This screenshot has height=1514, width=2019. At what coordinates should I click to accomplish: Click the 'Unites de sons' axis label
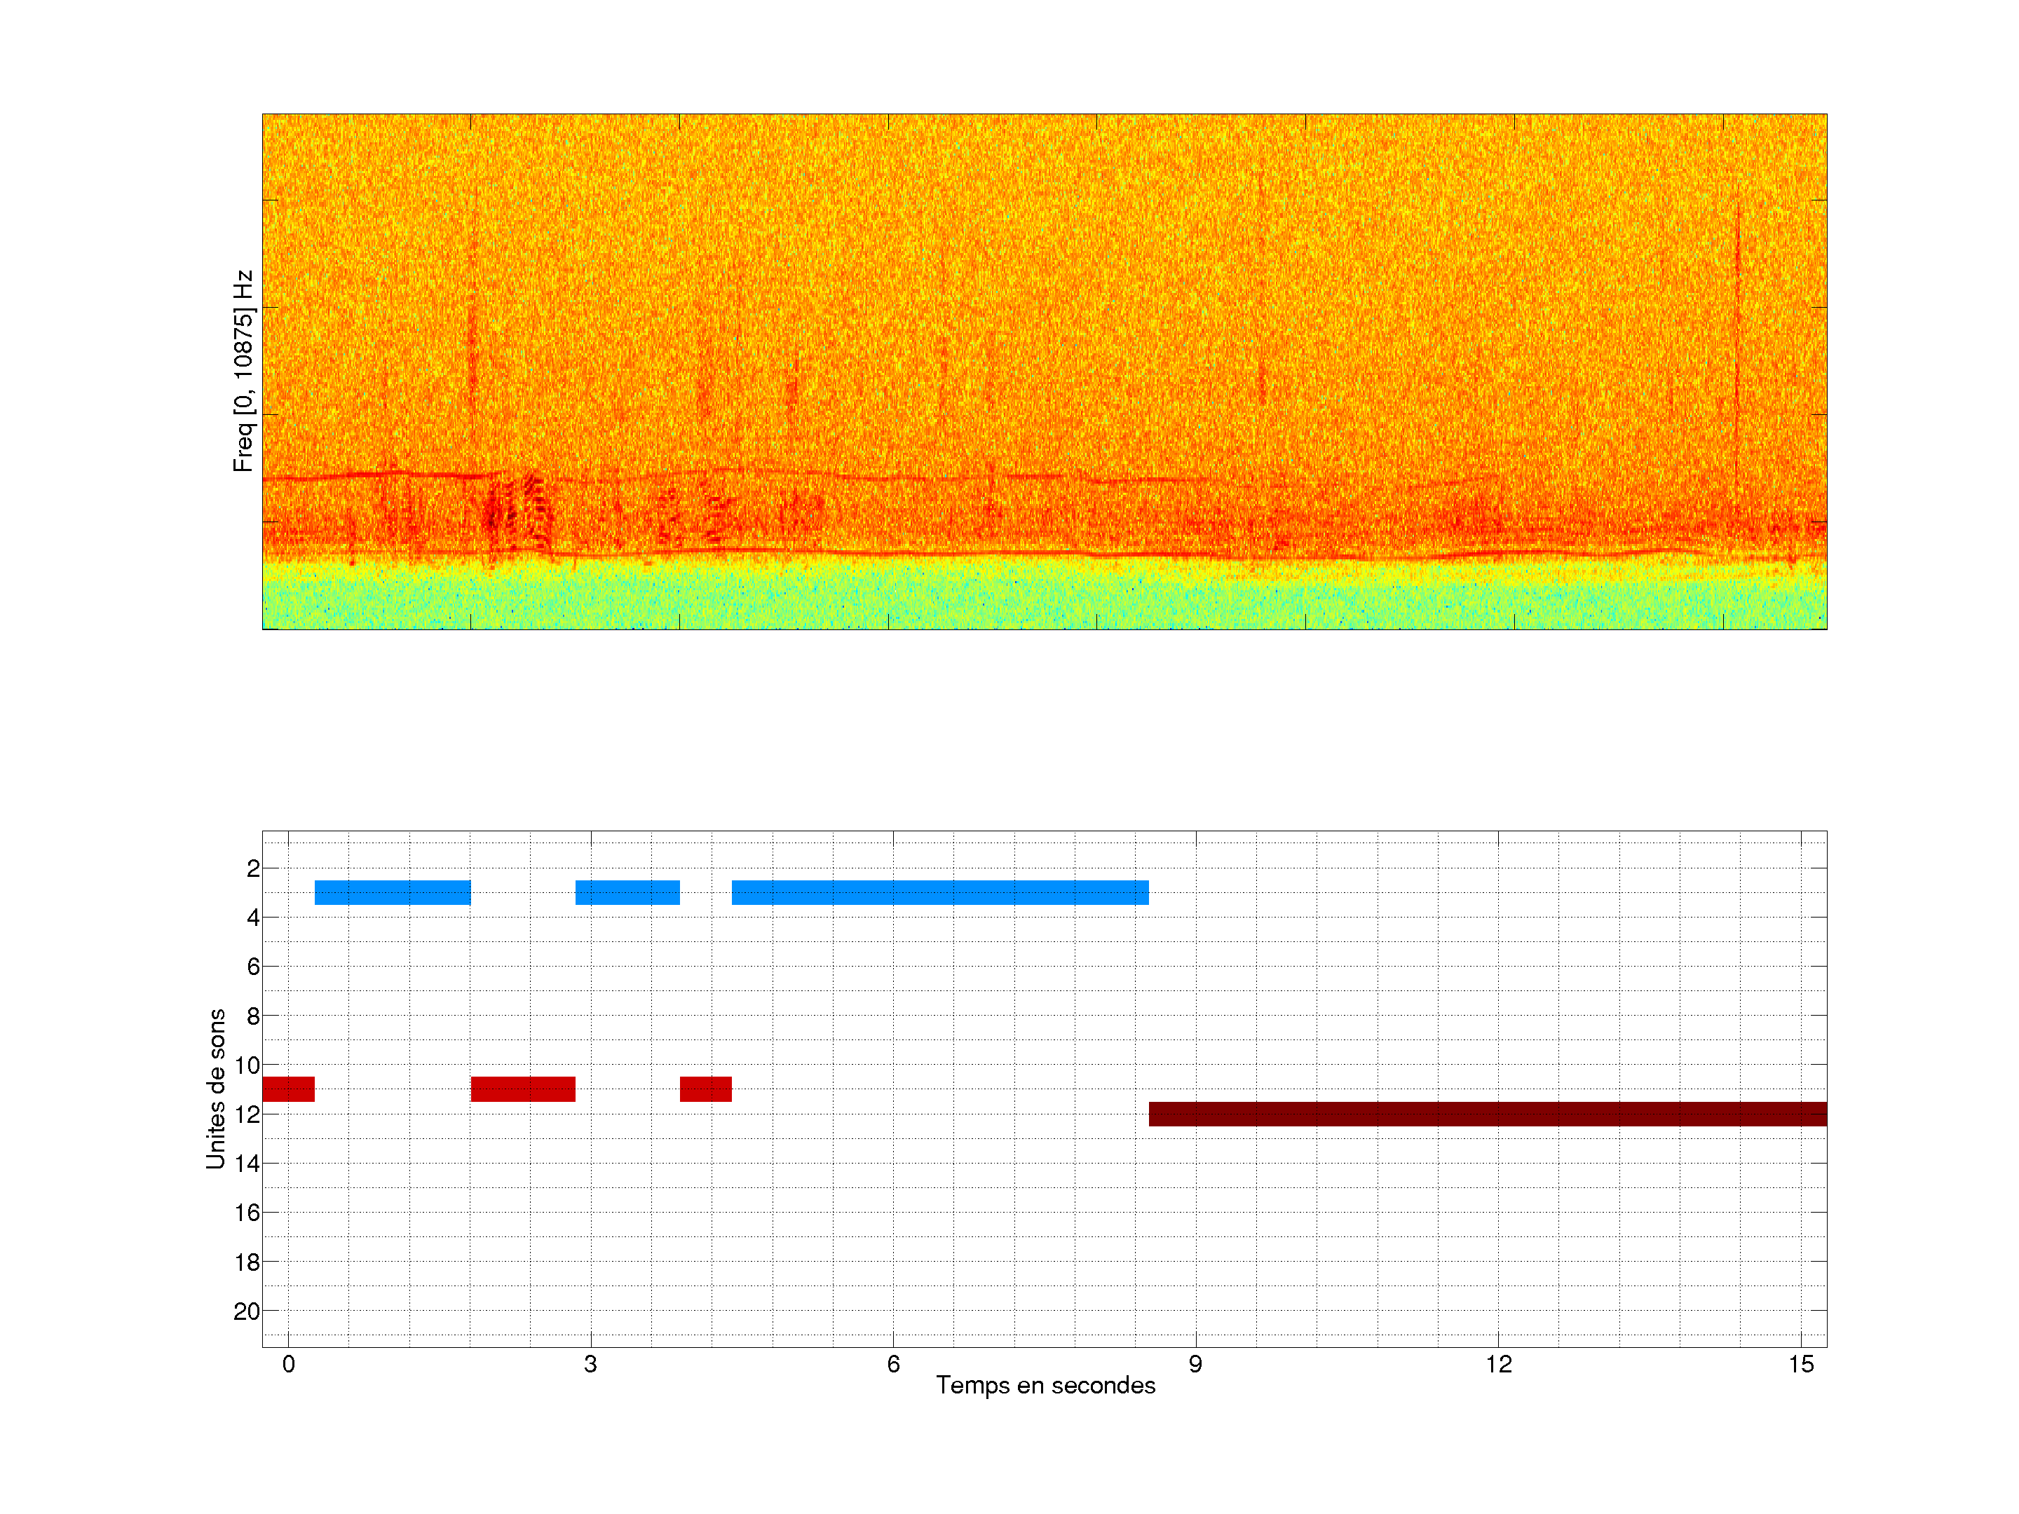215,1088
